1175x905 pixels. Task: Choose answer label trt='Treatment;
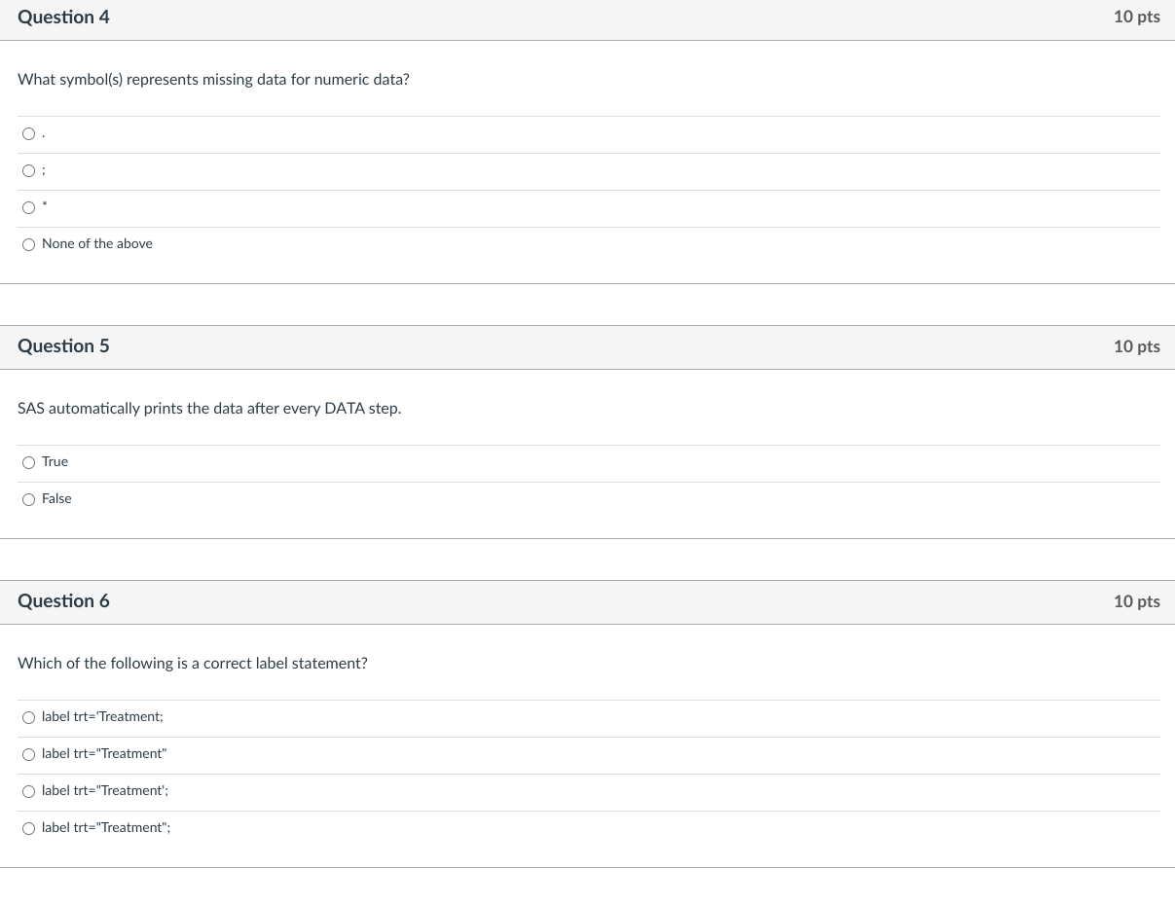(x=28, y=717)
